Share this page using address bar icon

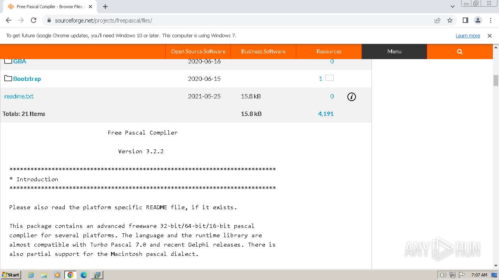click(x=437, y=20)
